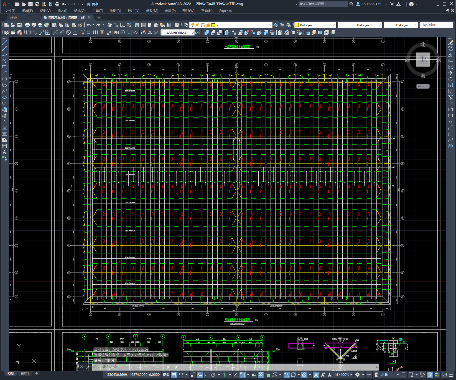Open the Autodesk App Store cart icon

pyautogui.click(x=392, y=4)
